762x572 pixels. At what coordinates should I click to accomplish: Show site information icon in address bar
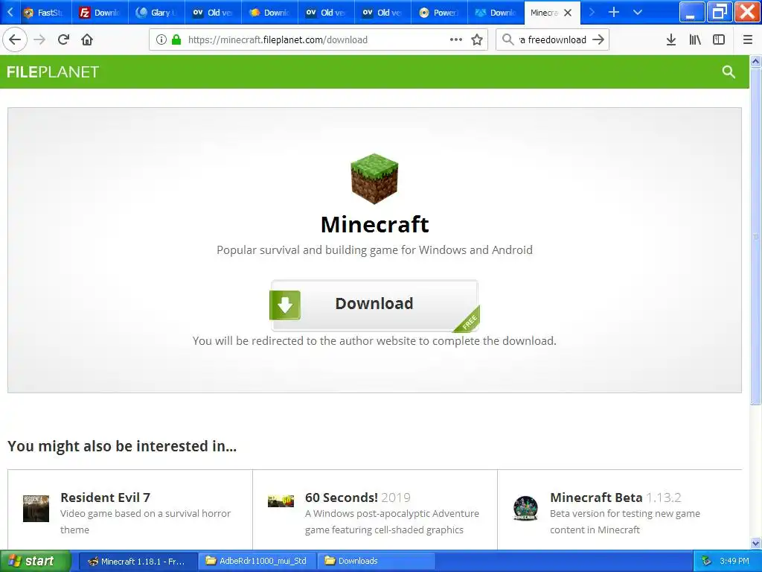pyautogui.click(x=161, y=39)
